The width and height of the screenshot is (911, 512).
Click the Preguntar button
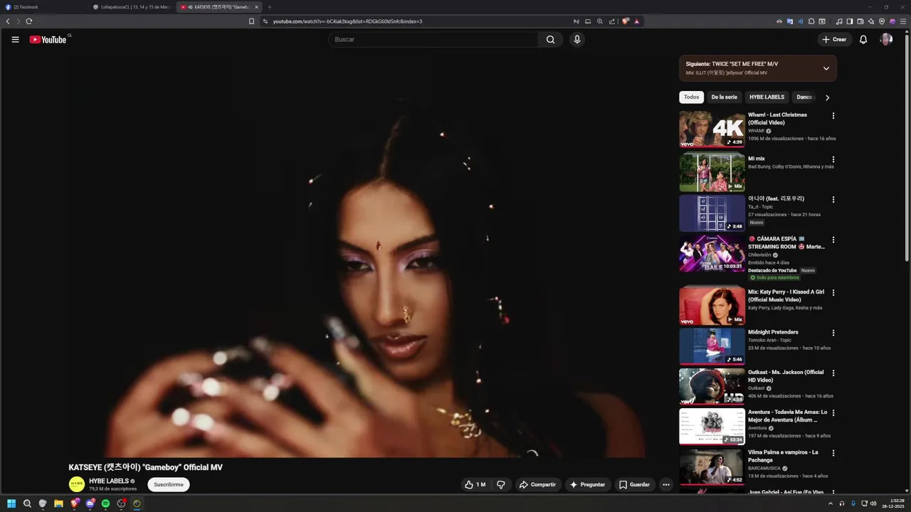(x=588, y=485)
